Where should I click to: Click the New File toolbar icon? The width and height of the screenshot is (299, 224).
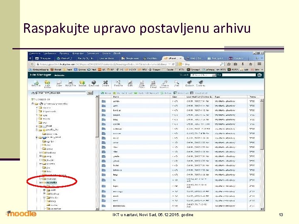point(36,84)
